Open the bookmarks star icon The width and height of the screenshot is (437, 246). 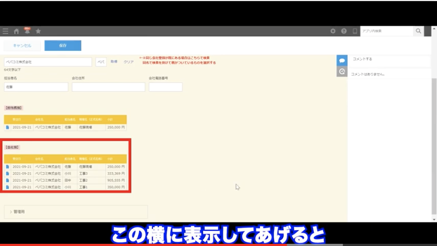[38, 31]
